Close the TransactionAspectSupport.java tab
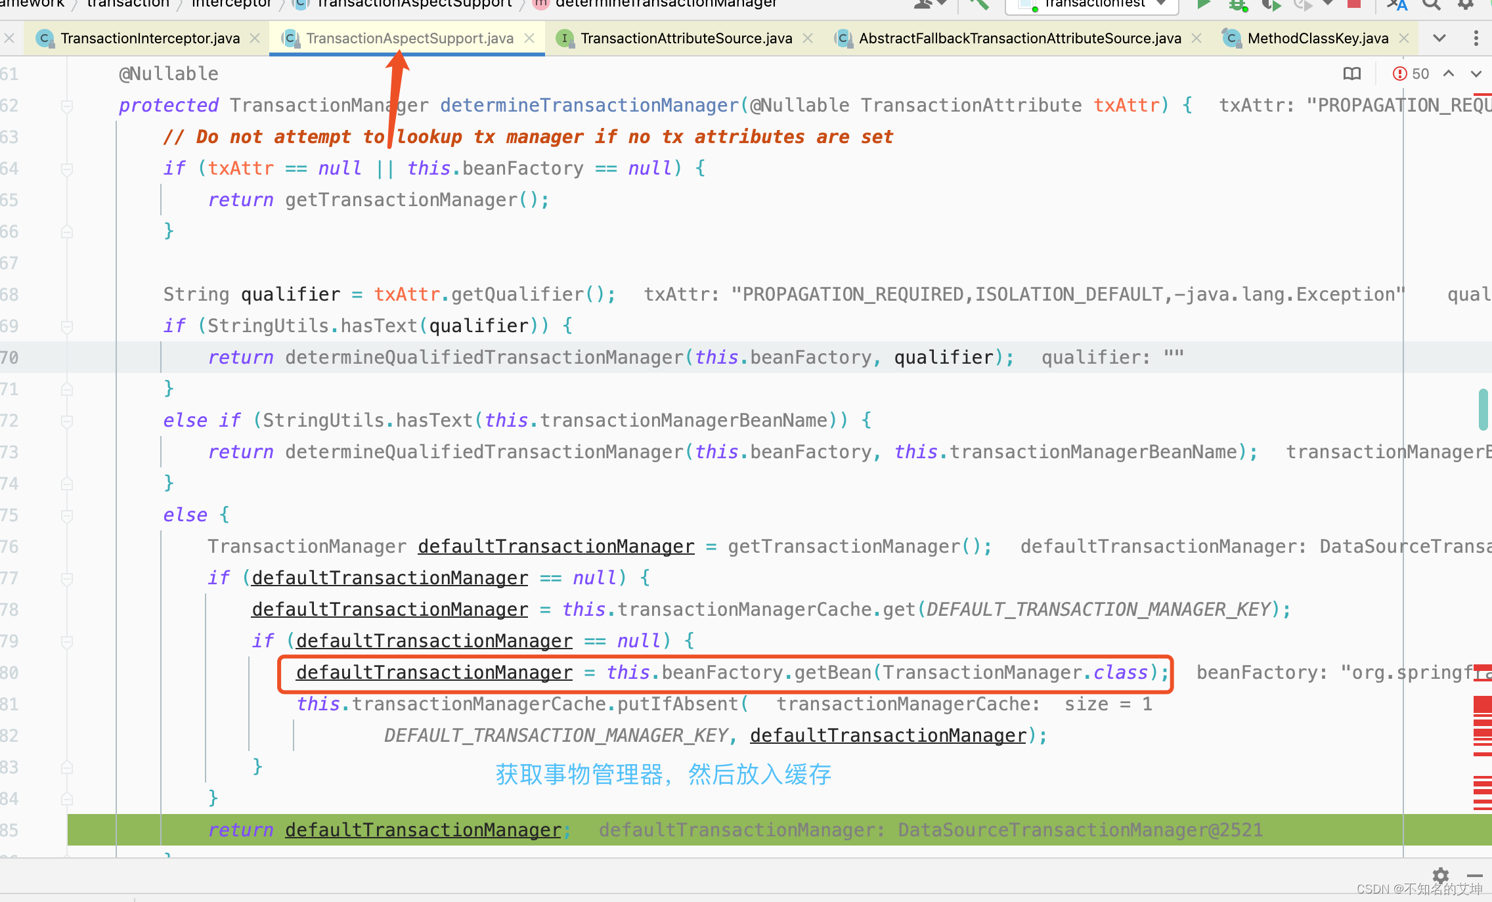 [529, 38]
